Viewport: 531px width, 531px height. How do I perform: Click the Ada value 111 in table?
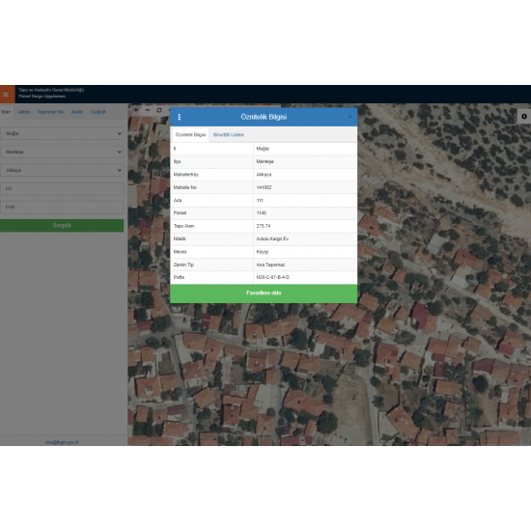pyautogui.click(x=260, y=201)
